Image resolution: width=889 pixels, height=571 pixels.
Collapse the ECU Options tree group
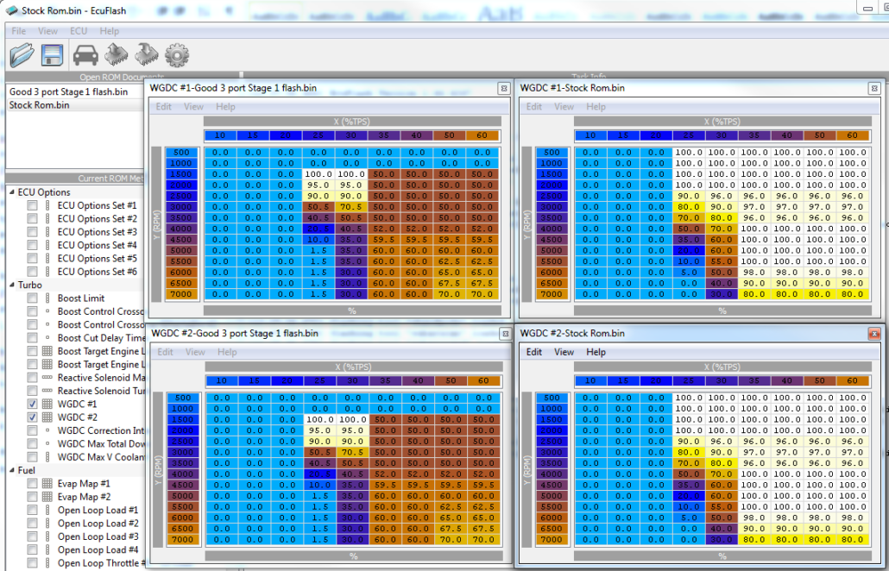[x=11, y=192]
